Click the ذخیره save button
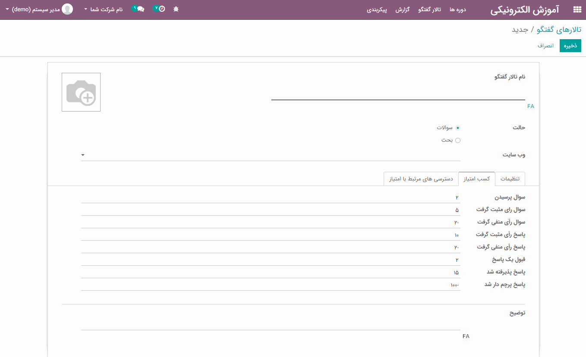This screenshot has width=586, height=357. pos(570,46)
